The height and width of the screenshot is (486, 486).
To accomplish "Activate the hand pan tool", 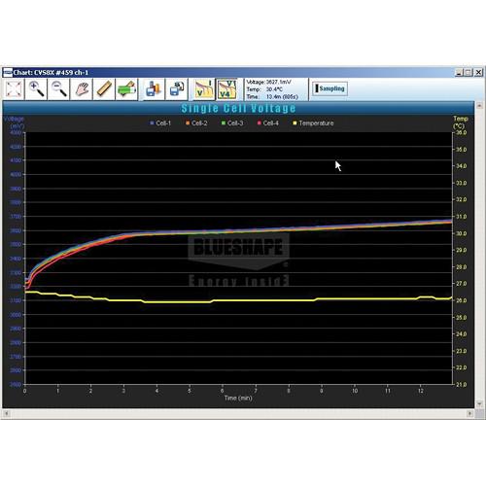I will [82, 88].
